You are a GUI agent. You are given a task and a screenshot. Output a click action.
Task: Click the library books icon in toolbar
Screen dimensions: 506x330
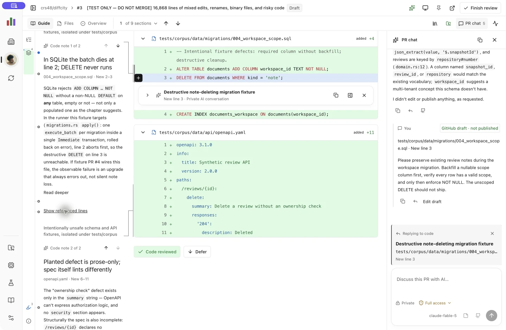pyautogui.click(x=435, y=23)
